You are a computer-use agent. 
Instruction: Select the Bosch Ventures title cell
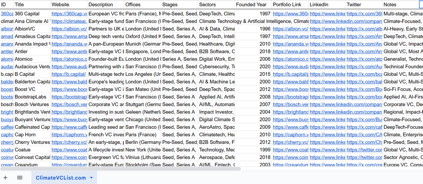32,104
